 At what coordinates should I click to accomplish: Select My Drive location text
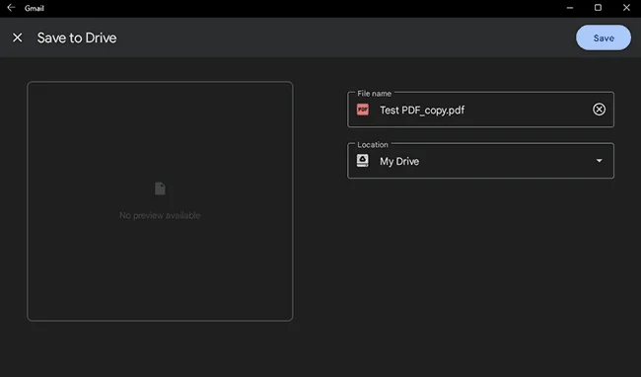(399, 161)
